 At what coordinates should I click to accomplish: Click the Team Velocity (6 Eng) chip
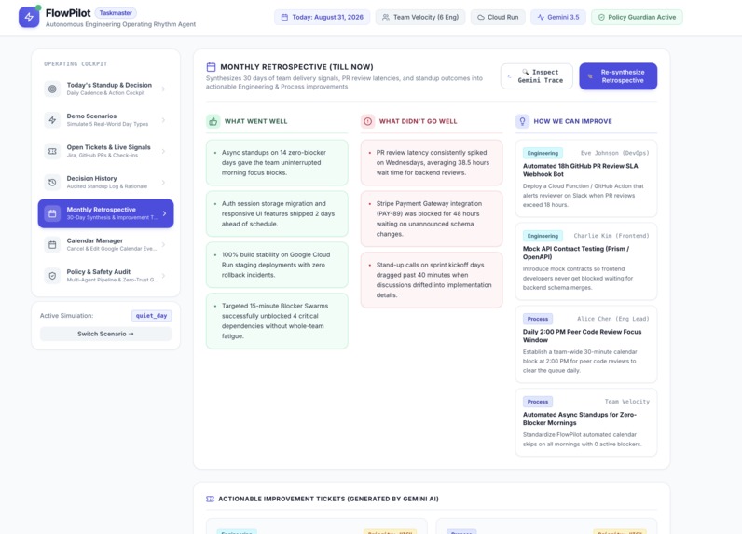click(x=420, y=17)
